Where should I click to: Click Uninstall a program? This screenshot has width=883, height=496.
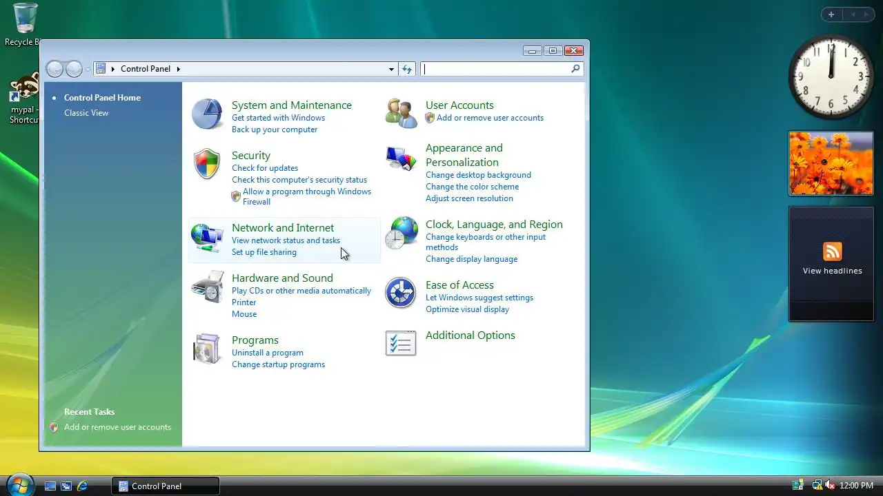[x=268, y=353]
